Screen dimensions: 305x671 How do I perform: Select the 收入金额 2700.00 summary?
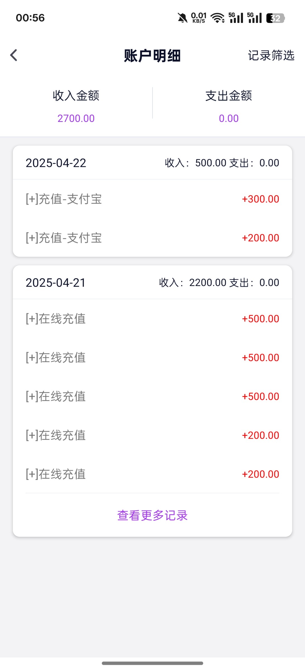(76, 107)
